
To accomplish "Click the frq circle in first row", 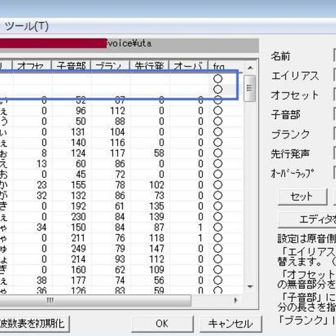I will (218, 79).
